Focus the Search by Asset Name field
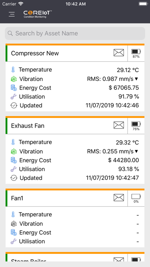The width and height of the screenshot is (150, 267). point(75,33)
